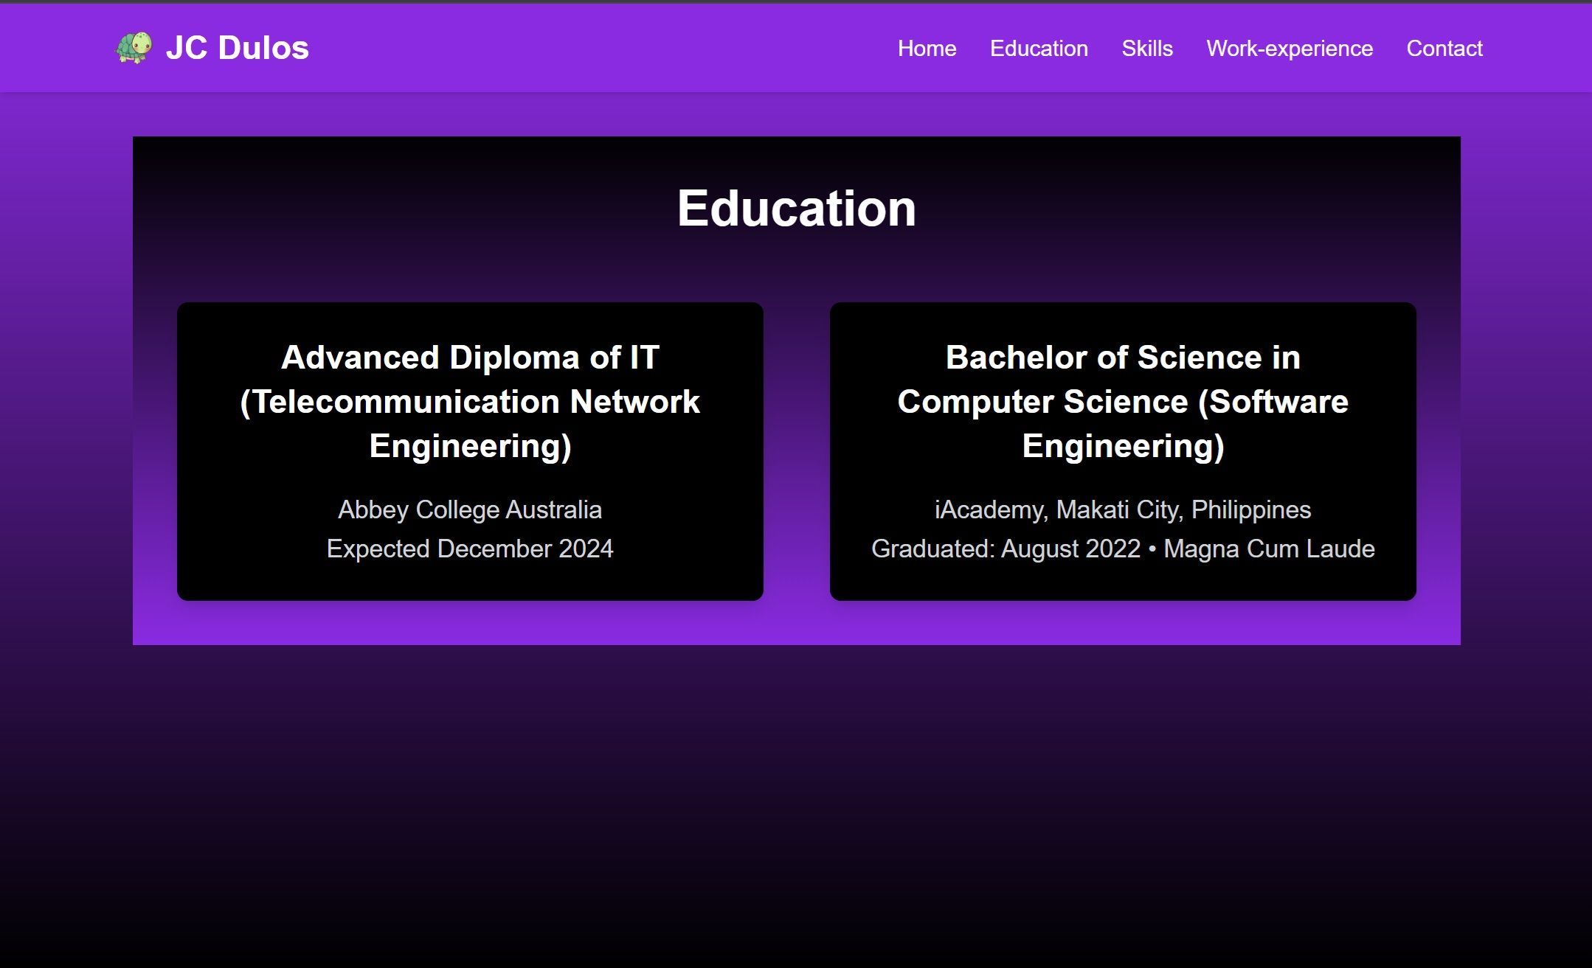Click the Magna Cum Laude honors text
Viewport: 1592px width, 968px height.
click(1269, 549)
